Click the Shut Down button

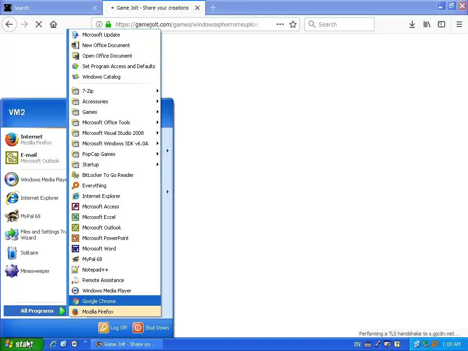[x=151, y=327]
